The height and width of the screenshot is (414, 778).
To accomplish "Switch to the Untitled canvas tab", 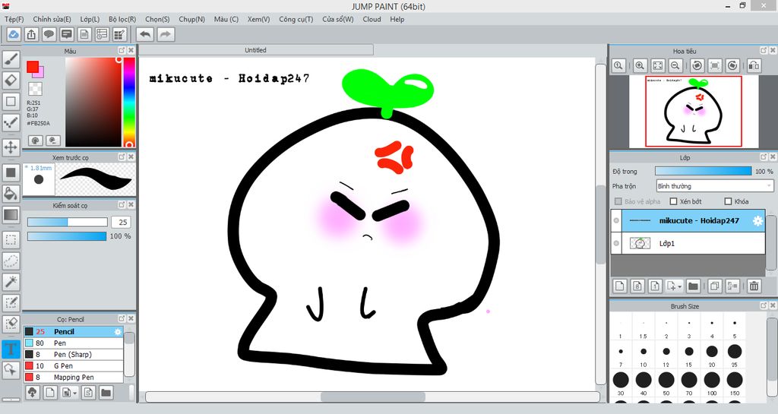I will coord(255,50).
